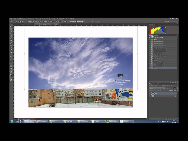This screenshot has height=141, width=188.
Task: Hide the Background layer
Action: click(150, 96)
